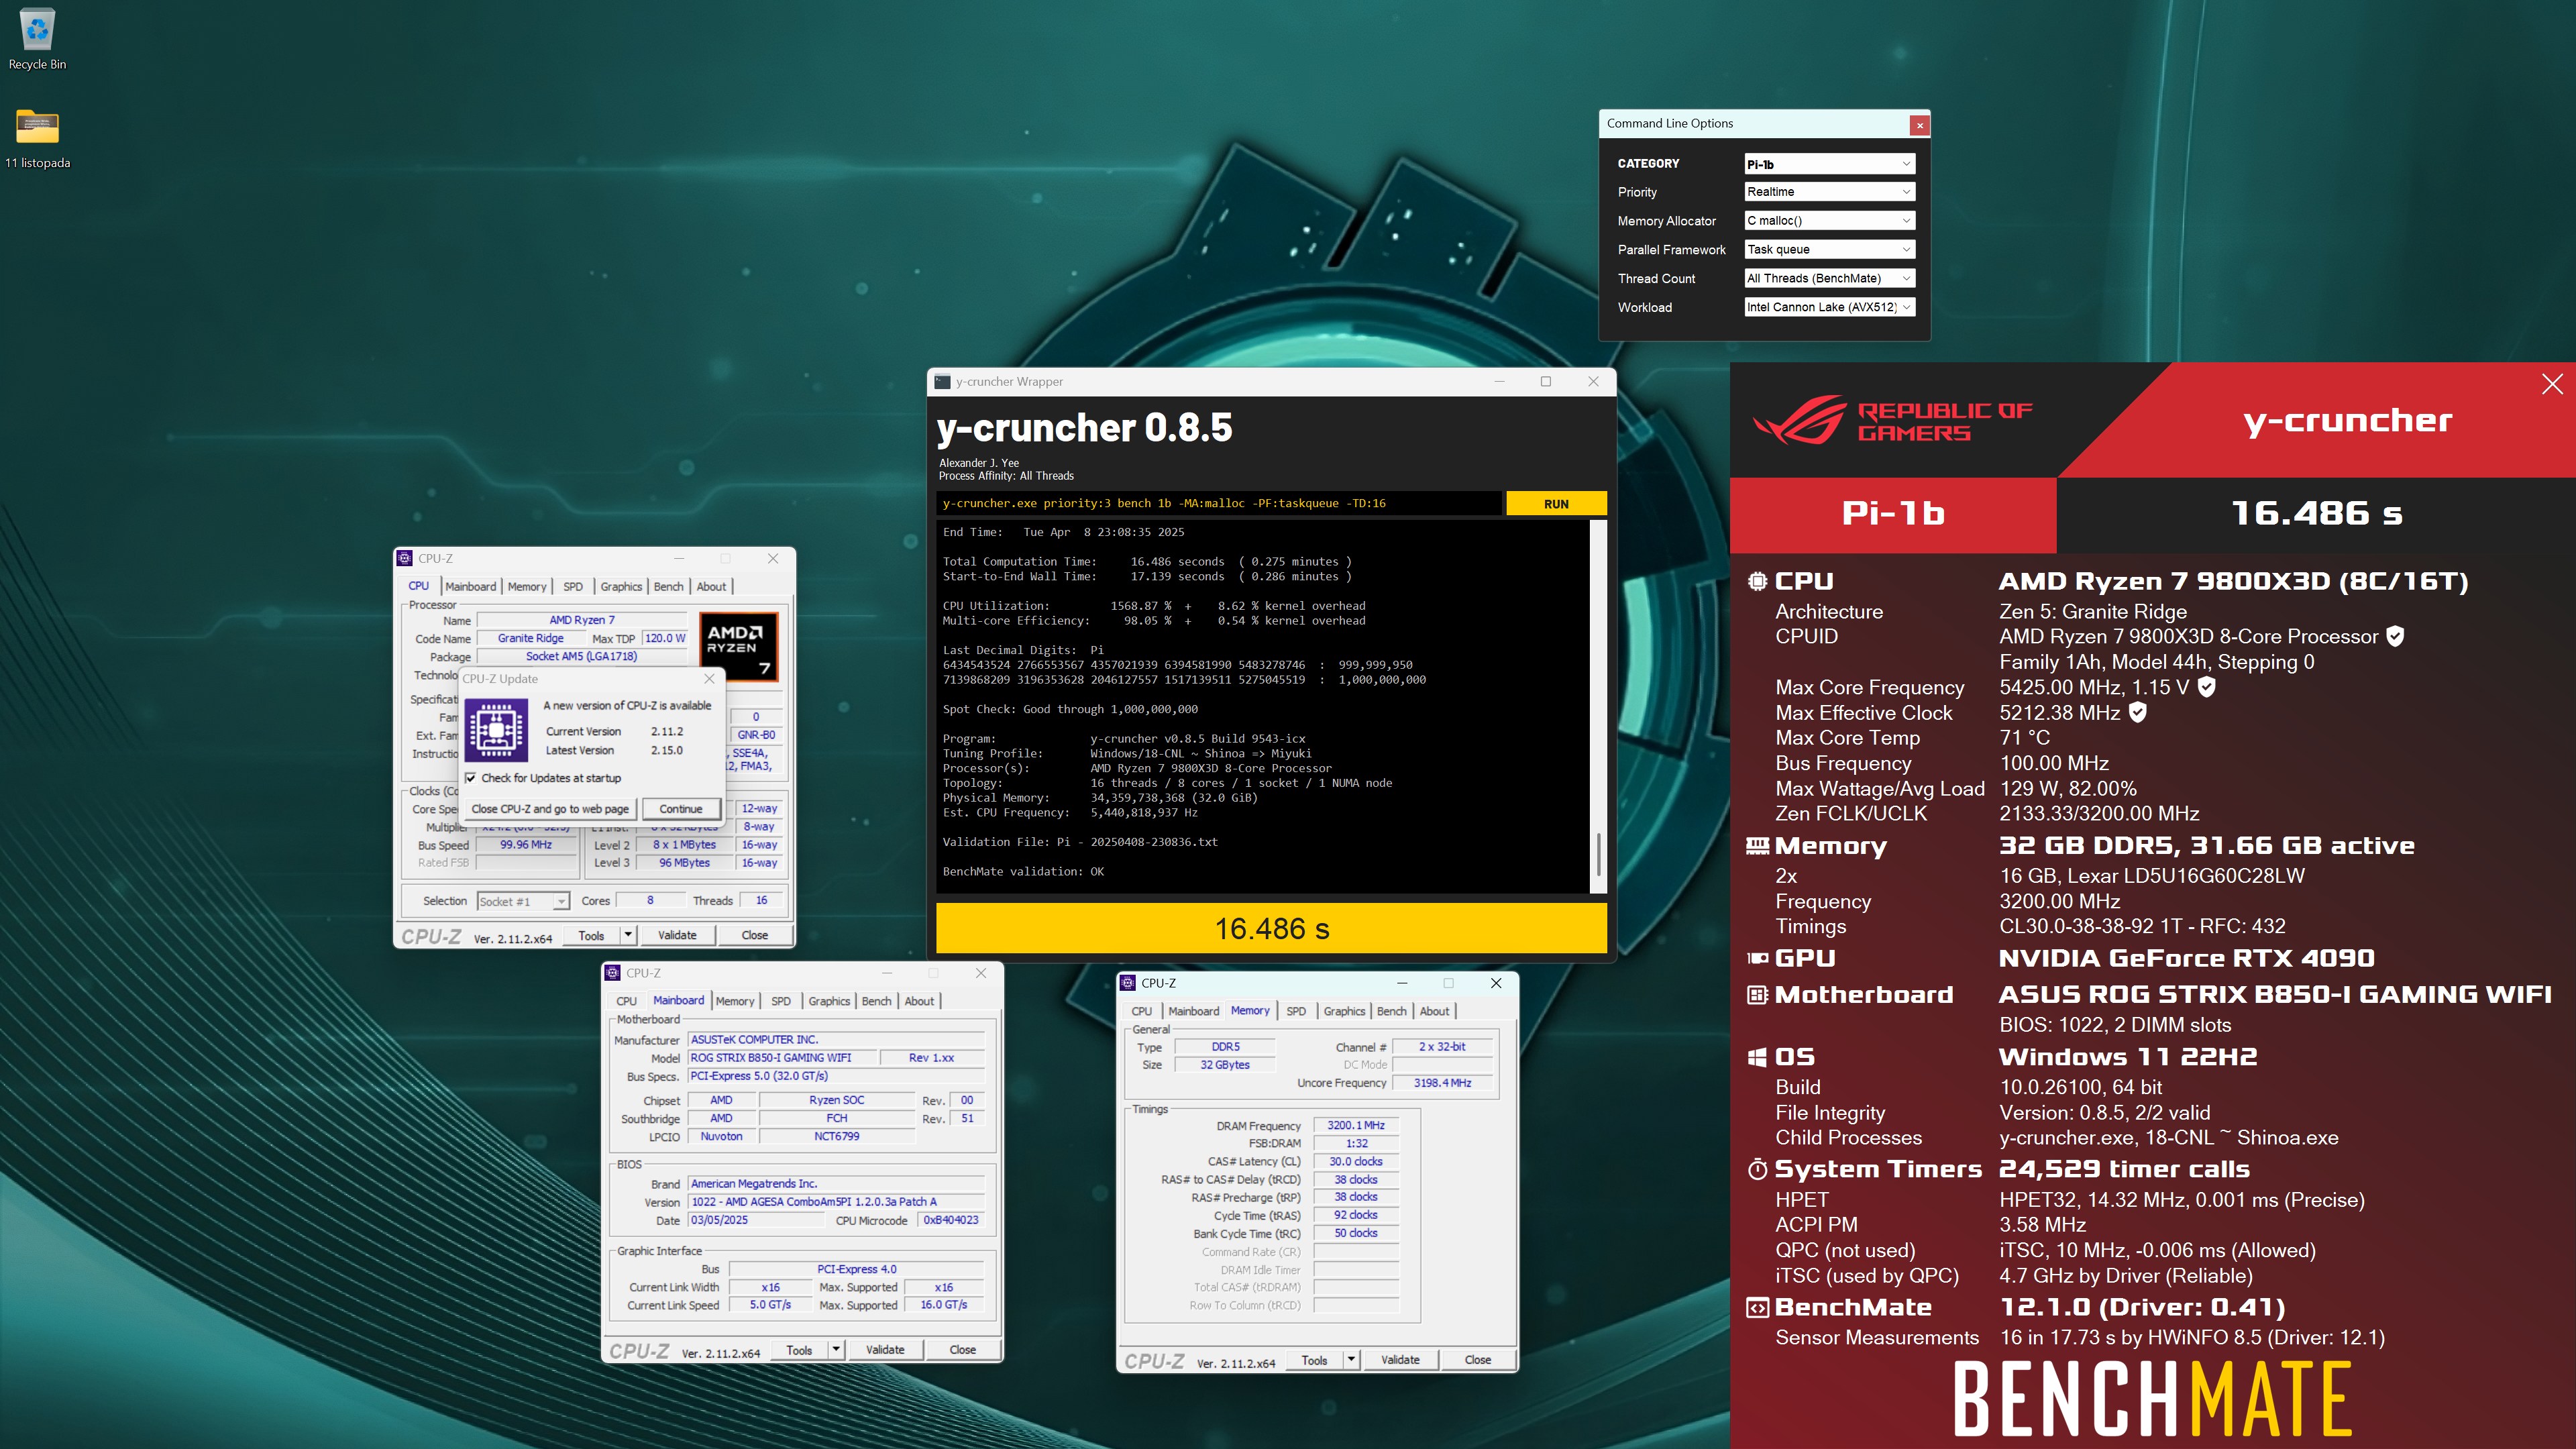Open the Priority dropdown set to Realtime

1829,192
